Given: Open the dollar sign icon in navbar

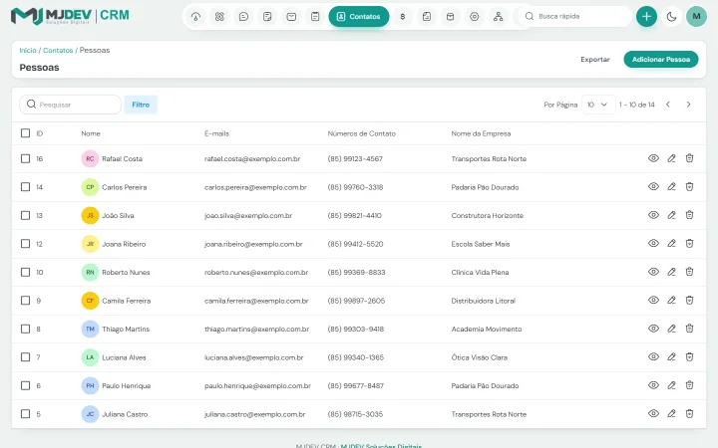Looking at the screenshot, I should click(403, 17).
